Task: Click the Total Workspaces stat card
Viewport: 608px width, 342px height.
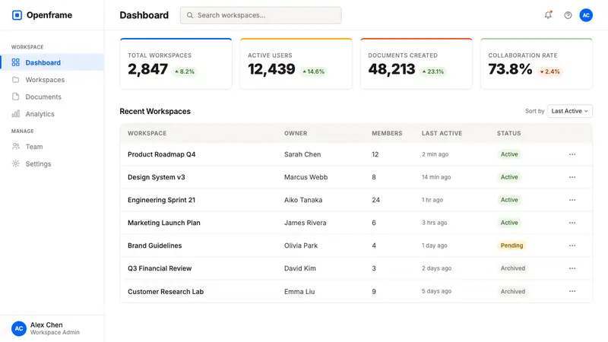Action: click(176, 64)
